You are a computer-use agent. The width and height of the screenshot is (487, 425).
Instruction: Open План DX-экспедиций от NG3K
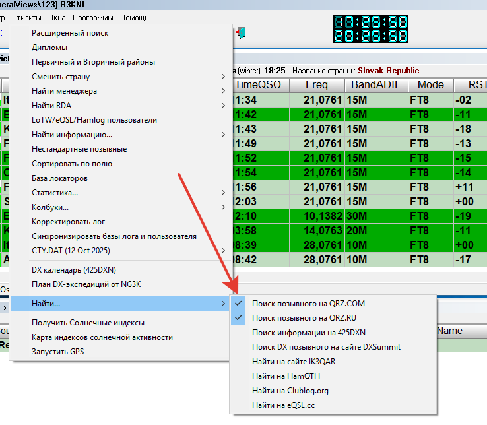[x=121, y=284]
